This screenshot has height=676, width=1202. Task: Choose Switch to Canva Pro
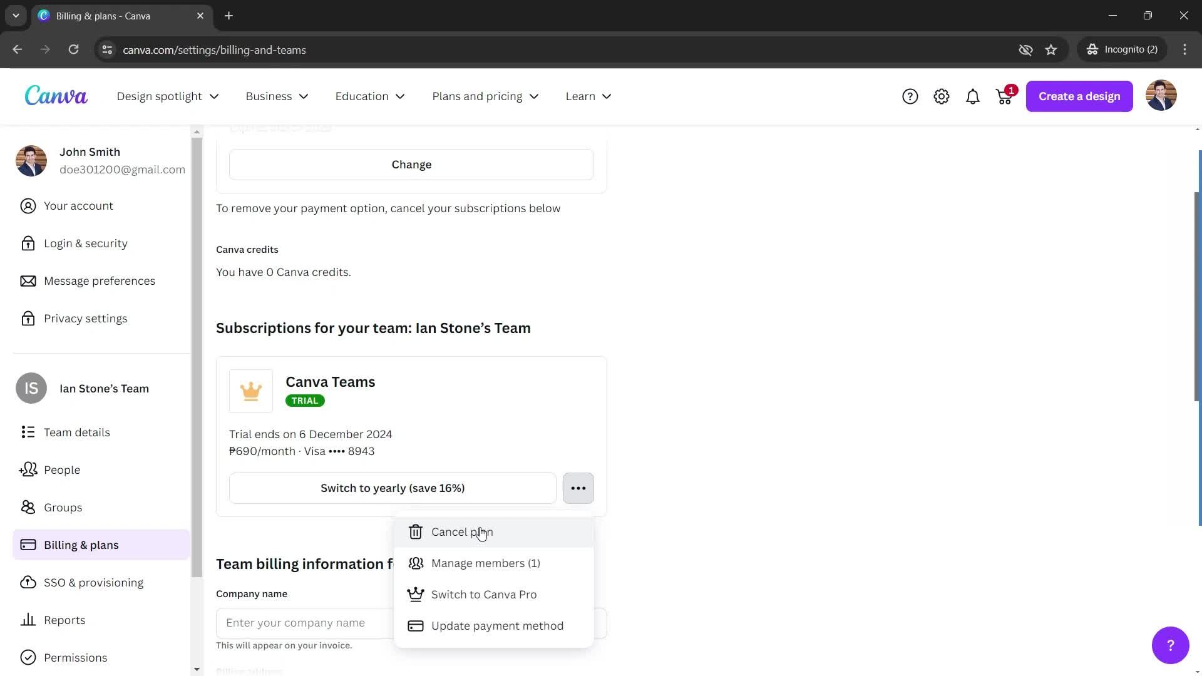pos(494,595)
